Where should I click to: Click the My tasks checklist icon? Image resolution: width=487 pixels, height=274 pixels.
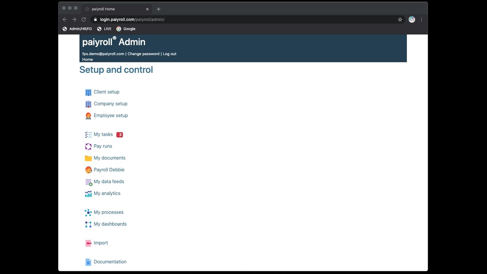click(x=88, y=135)
